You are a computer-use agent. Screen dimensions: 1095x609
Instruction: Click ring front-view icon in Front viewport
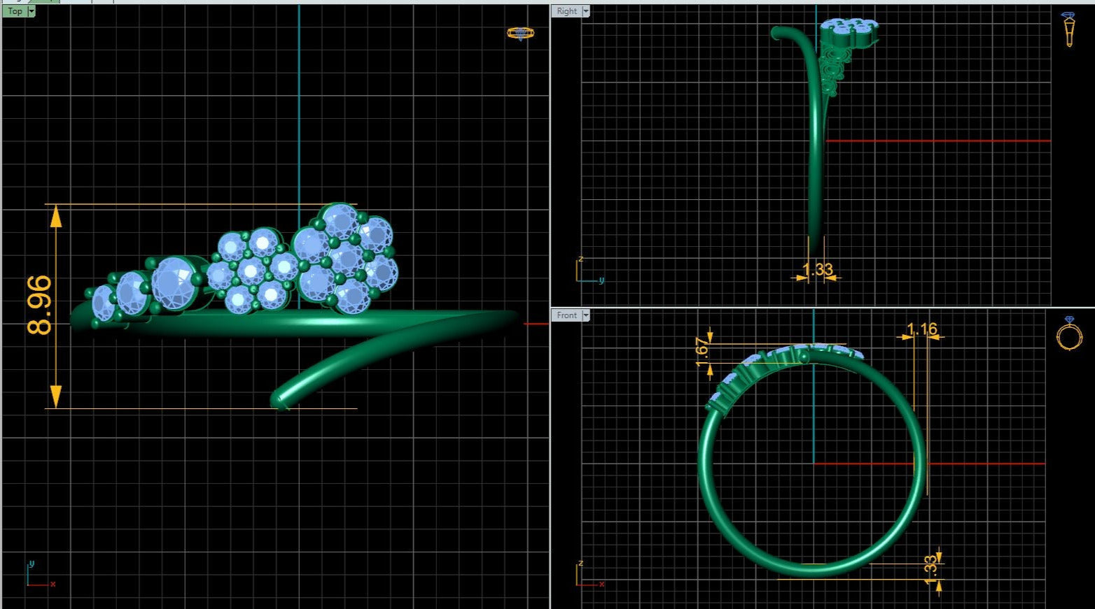pyautogui.click(x=1069, y=334)
